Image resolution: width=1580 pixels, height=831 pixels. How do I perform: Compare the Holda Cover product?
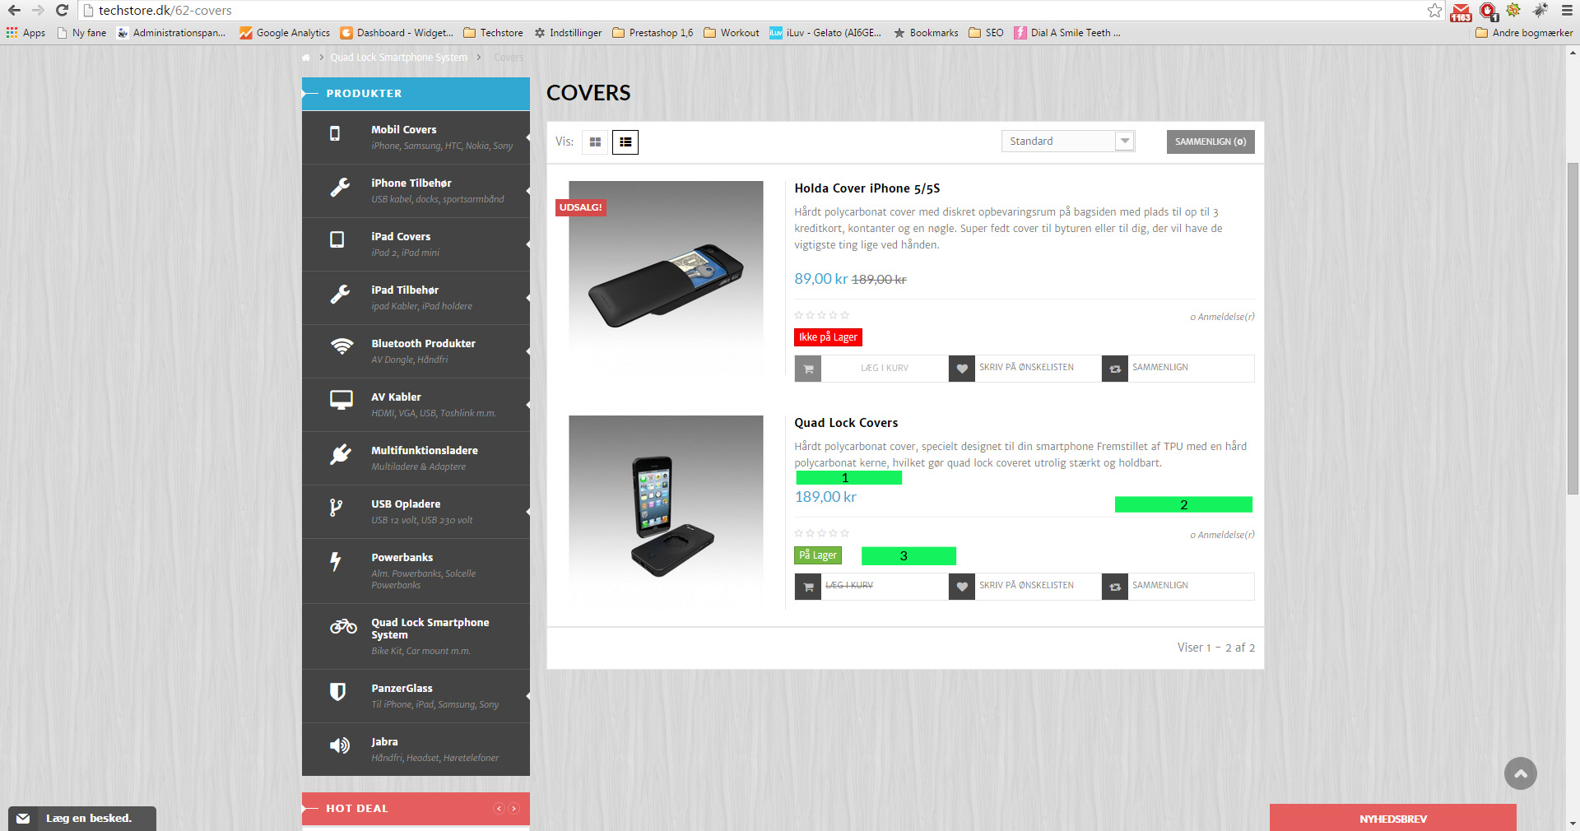pos(1178,368)
